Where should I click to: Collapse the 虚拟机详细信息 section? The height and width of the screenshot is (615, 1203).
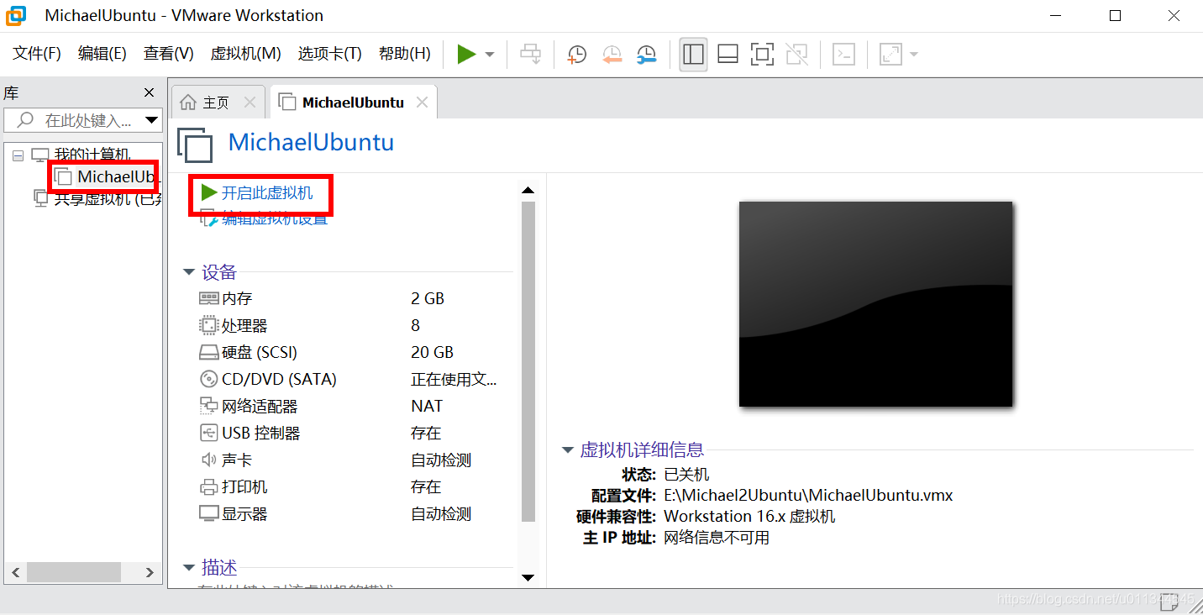coord(568,450)
